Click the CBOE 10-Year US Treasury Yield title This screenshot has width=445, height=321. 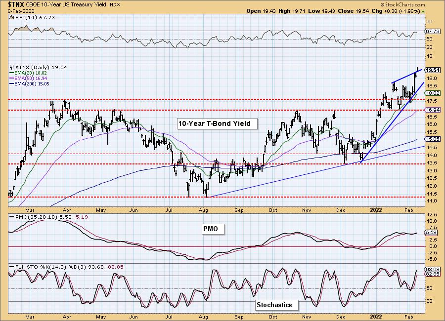tap(66, 5)
